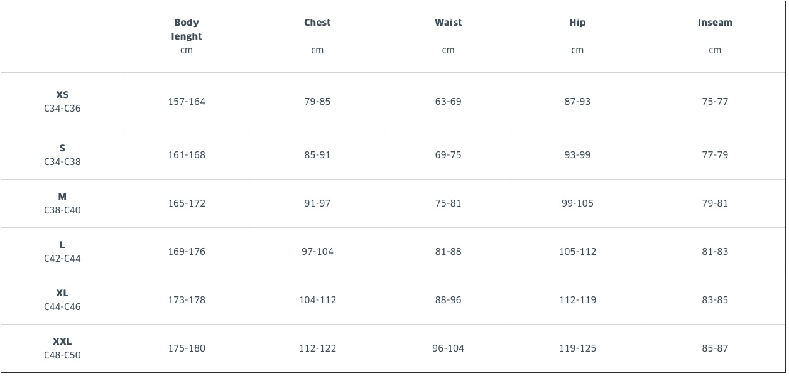
Task: Select the Chest column header
Action: [317, 36]
